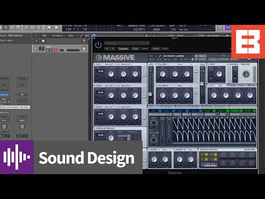Open the View menu in tracks area

(71, 35)
